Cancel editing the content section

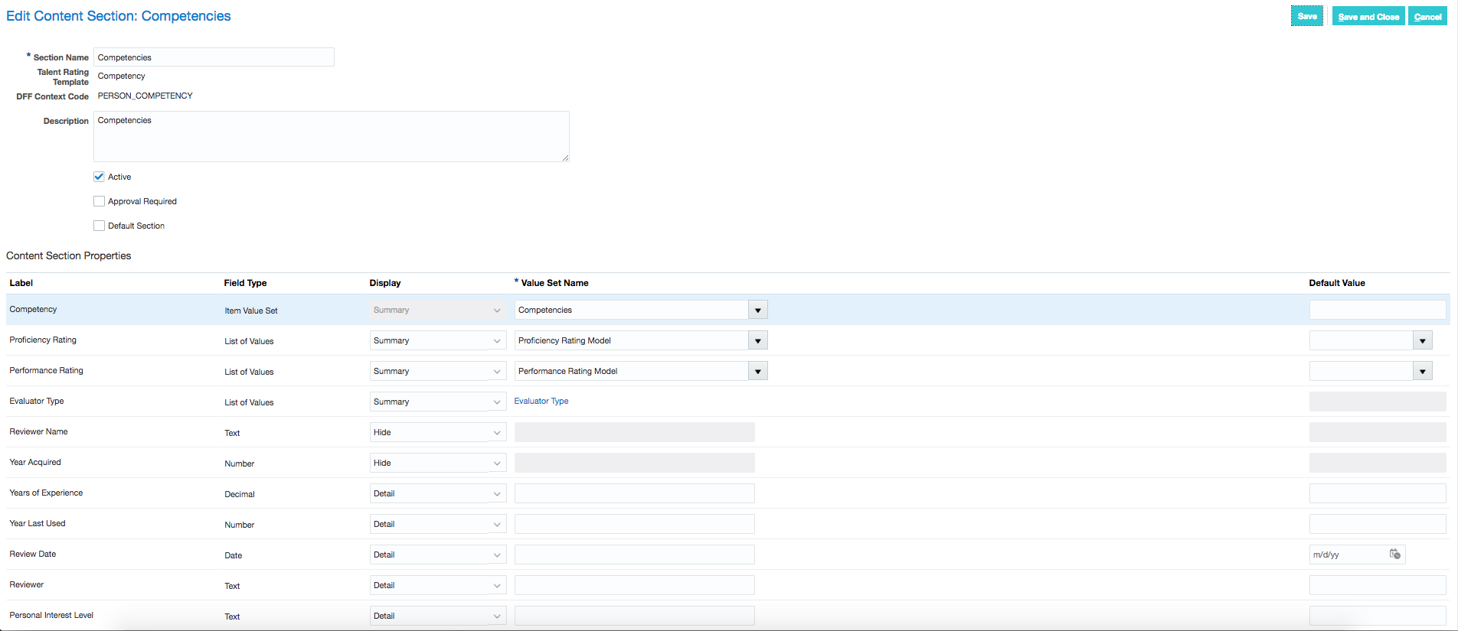point(1427,16)
